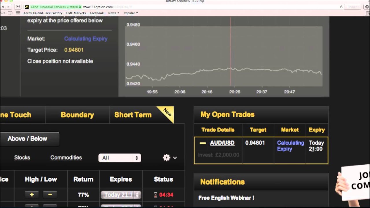Click the Low minus button for 77% row

click(50, 195)
